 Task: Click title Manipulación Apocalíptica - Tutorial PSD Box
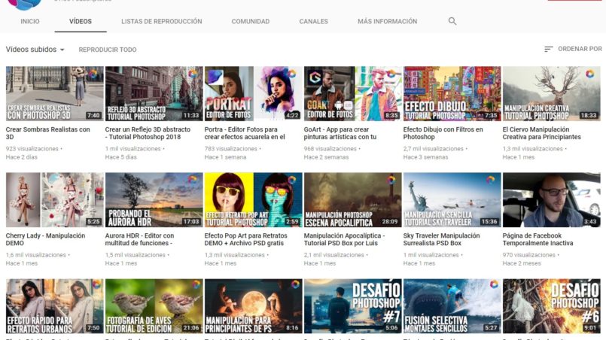point(344,239)
